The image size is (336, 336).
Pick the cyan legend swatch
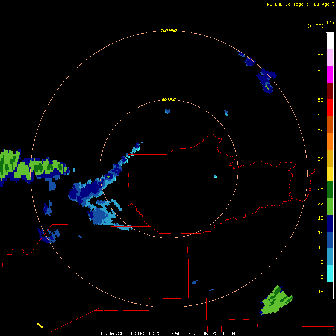coord(330,274)
